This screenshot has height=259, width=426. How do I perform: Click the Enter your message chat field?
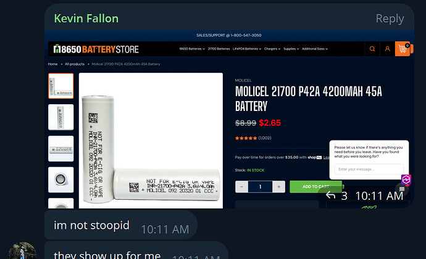coord(369,169)
